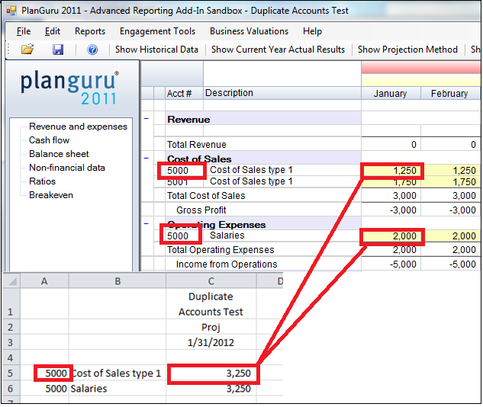Open the Business Valuations menu
Image resolution: width=483 pixels, height=407 pixels.
pyautogui.click(x=249, y=31)
